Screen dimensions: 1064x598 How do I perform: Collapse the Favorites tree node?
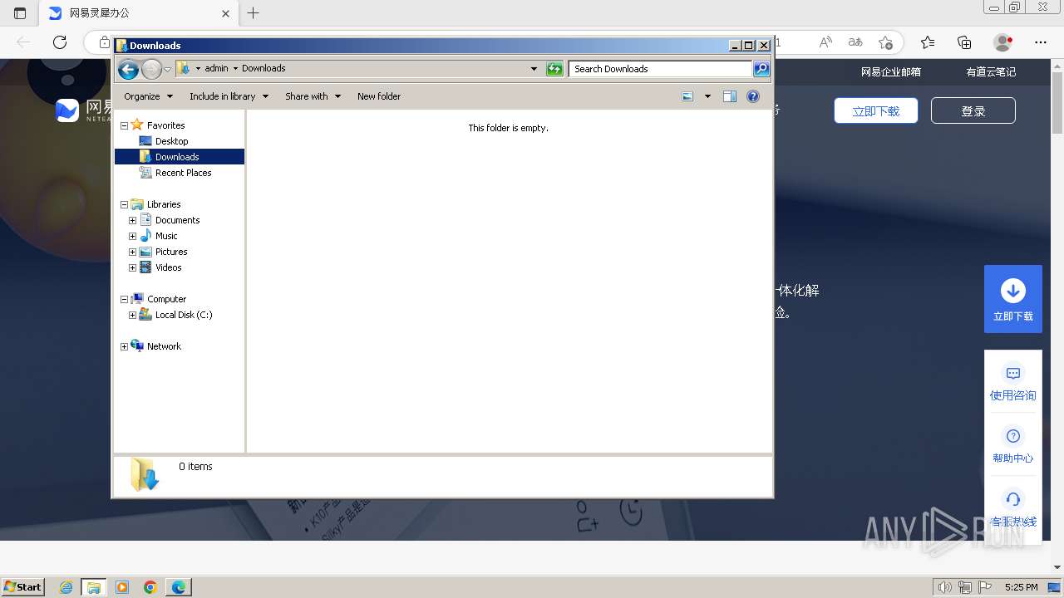(125, 125)
